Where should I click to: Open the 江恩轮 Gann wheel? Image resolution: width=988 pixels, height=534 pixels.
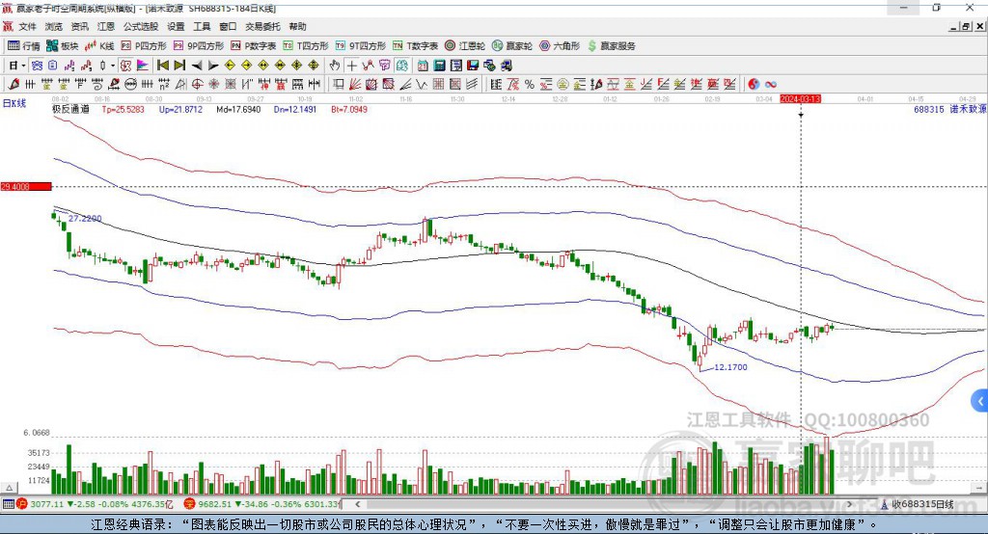[x=465, y=46]
